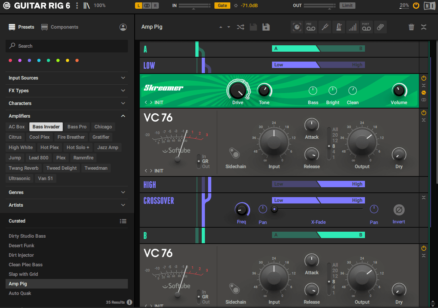Expand the Input Sources filter section
The image size is (438, 308).
(66, 78)
